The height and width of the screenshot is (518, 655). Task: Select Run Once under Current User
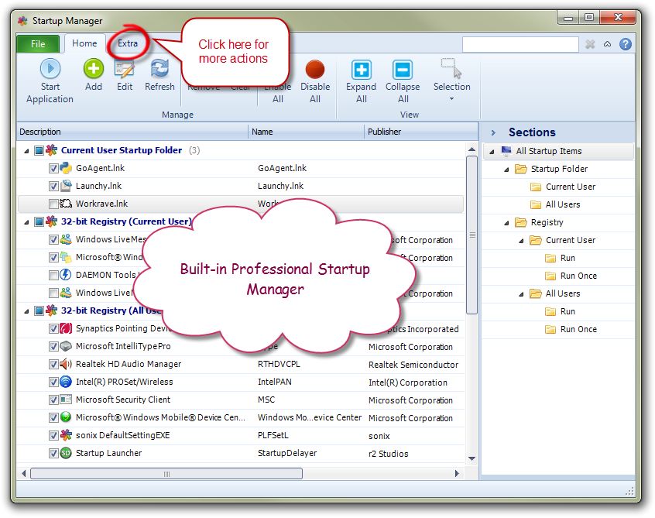578,276
